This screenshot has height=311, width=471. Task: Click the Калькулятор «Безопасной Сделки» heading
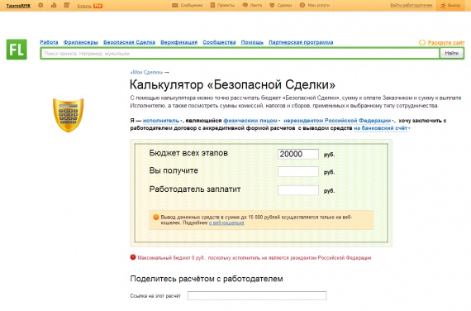point(232,84)
